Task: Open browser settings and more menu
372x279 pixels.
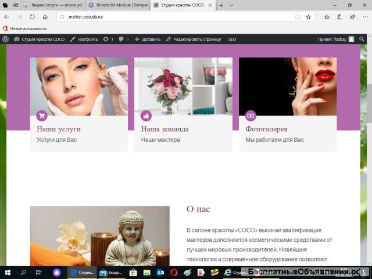Action: click(x=366, y=17)
